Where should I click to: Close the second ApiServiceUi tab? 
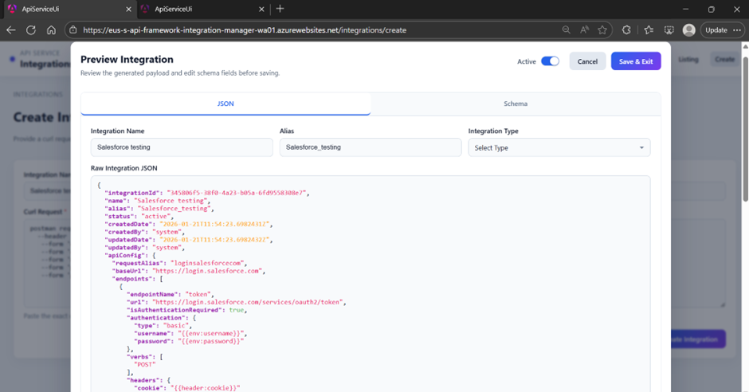click(261, 9)
